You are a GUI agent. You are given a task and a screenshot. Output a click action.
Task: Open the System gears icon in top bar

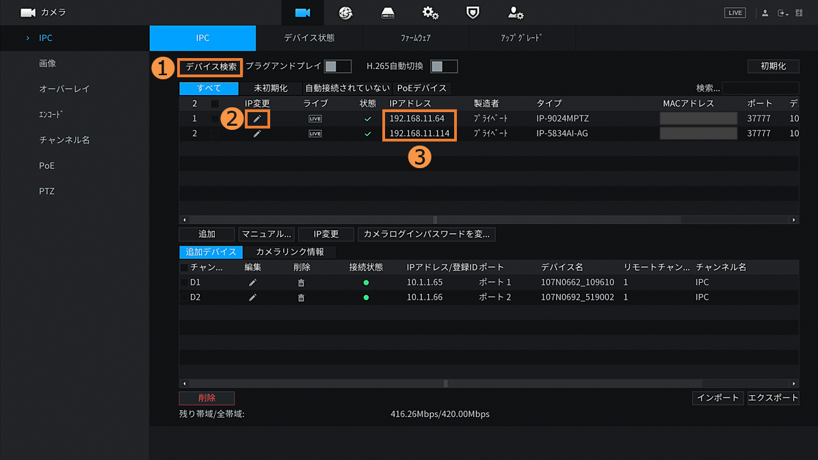pyautogui.click(x=430, y=13)
